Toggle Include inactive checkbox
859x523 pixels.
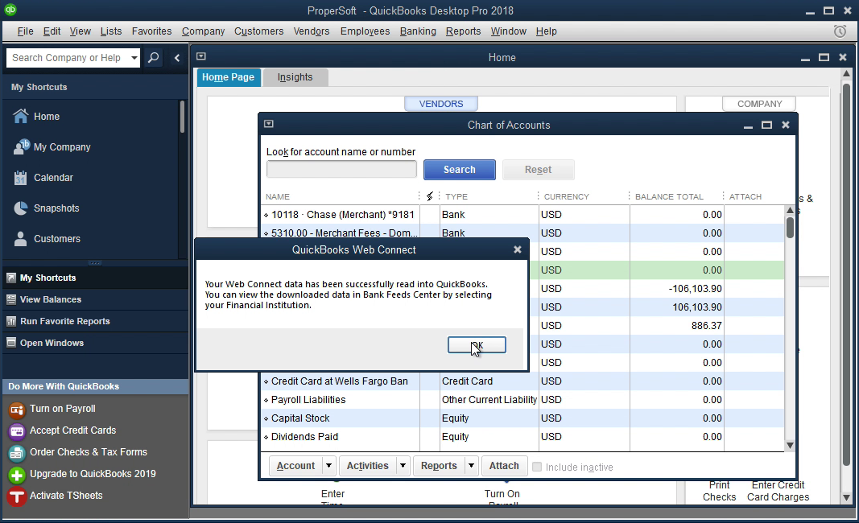537,467
